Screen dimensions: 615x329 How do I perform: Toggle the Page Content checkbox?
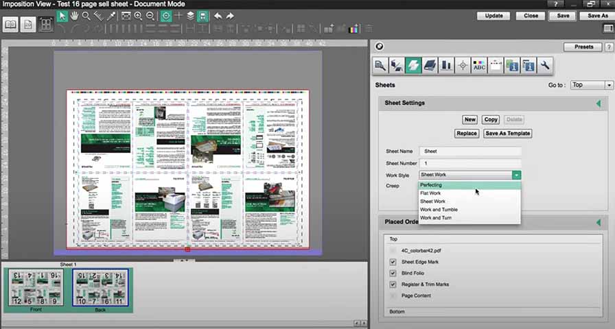click(x=393, y=295)
